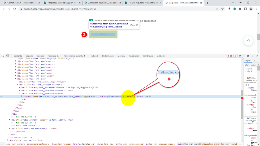
Task: Expand the faq-form__i18n hidden div
Action: 10,120
